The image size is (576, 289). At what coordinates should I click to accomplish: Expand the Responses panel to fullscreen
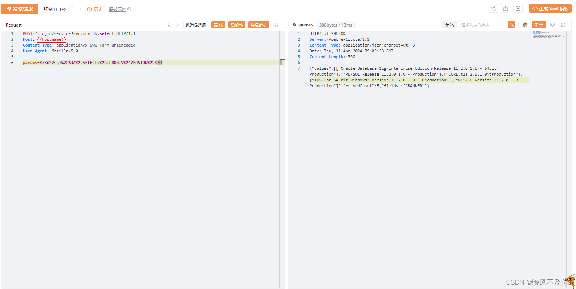pyautogui.click(x=563, y=25)
